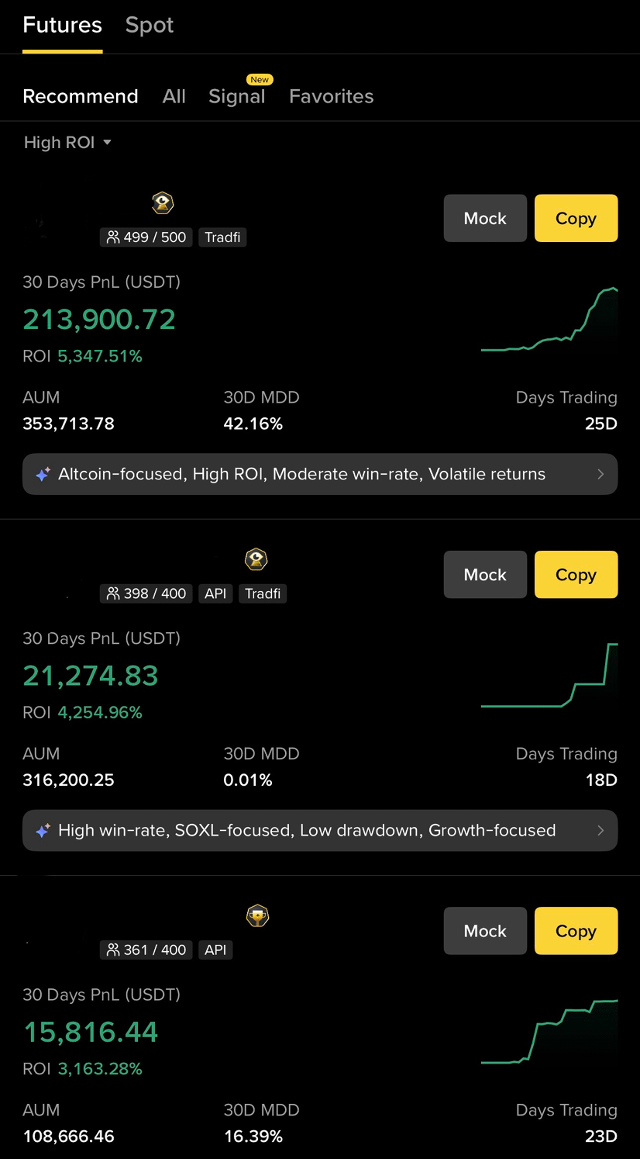The width and height of the screenshot is (640, 1159).
Task: Mock trade the 21,274.83 PnL trader
Action: point(485,574)
